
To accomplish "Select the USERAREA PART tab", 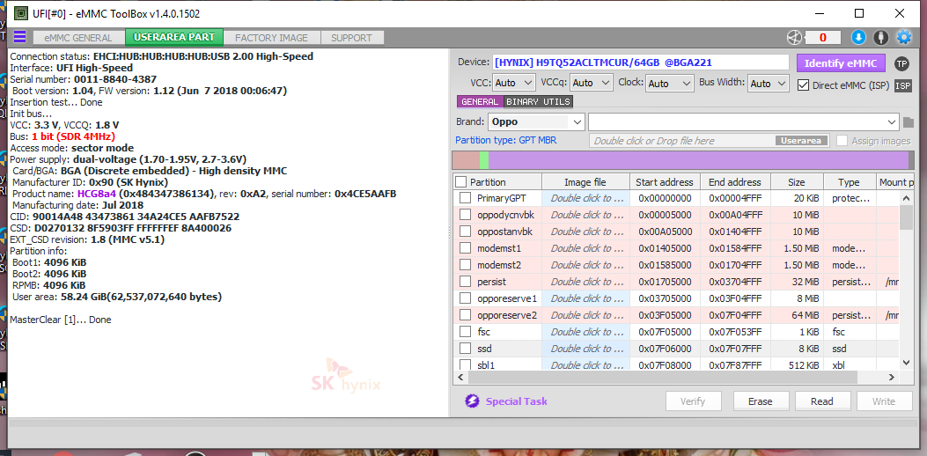I will click(173, 37).
